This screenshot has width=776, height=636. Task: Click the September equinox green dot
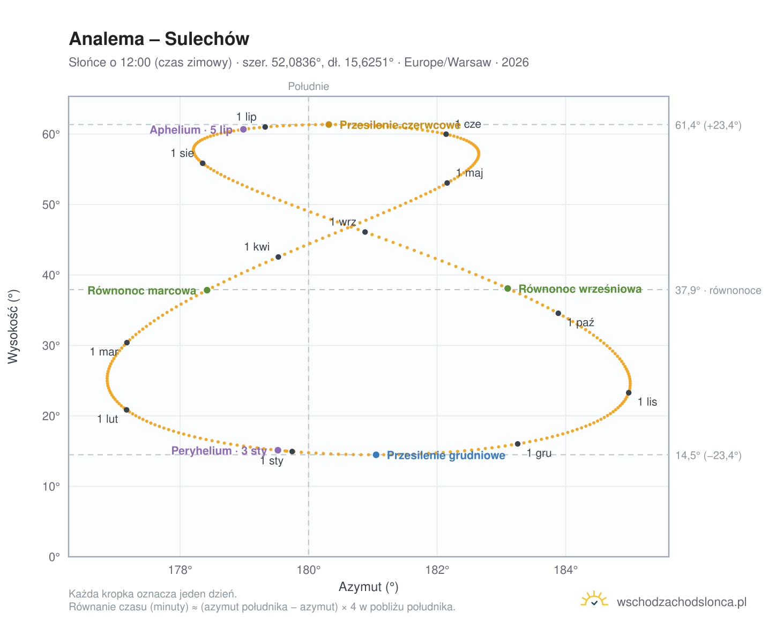tap(508, 289)
